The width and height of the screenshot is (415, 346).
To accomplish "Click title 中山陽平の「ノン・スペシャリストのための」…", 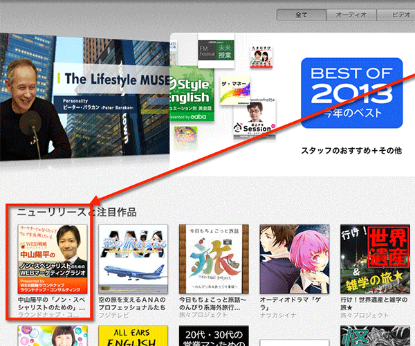I will pos(52,304).
